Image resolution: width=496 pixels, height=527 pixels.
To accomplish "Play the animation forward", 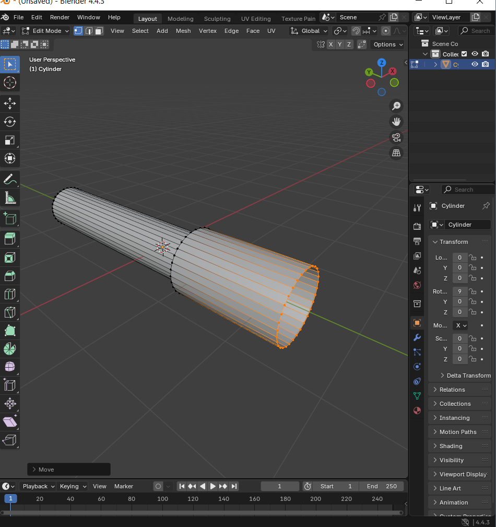I will [x=213, y=486].
